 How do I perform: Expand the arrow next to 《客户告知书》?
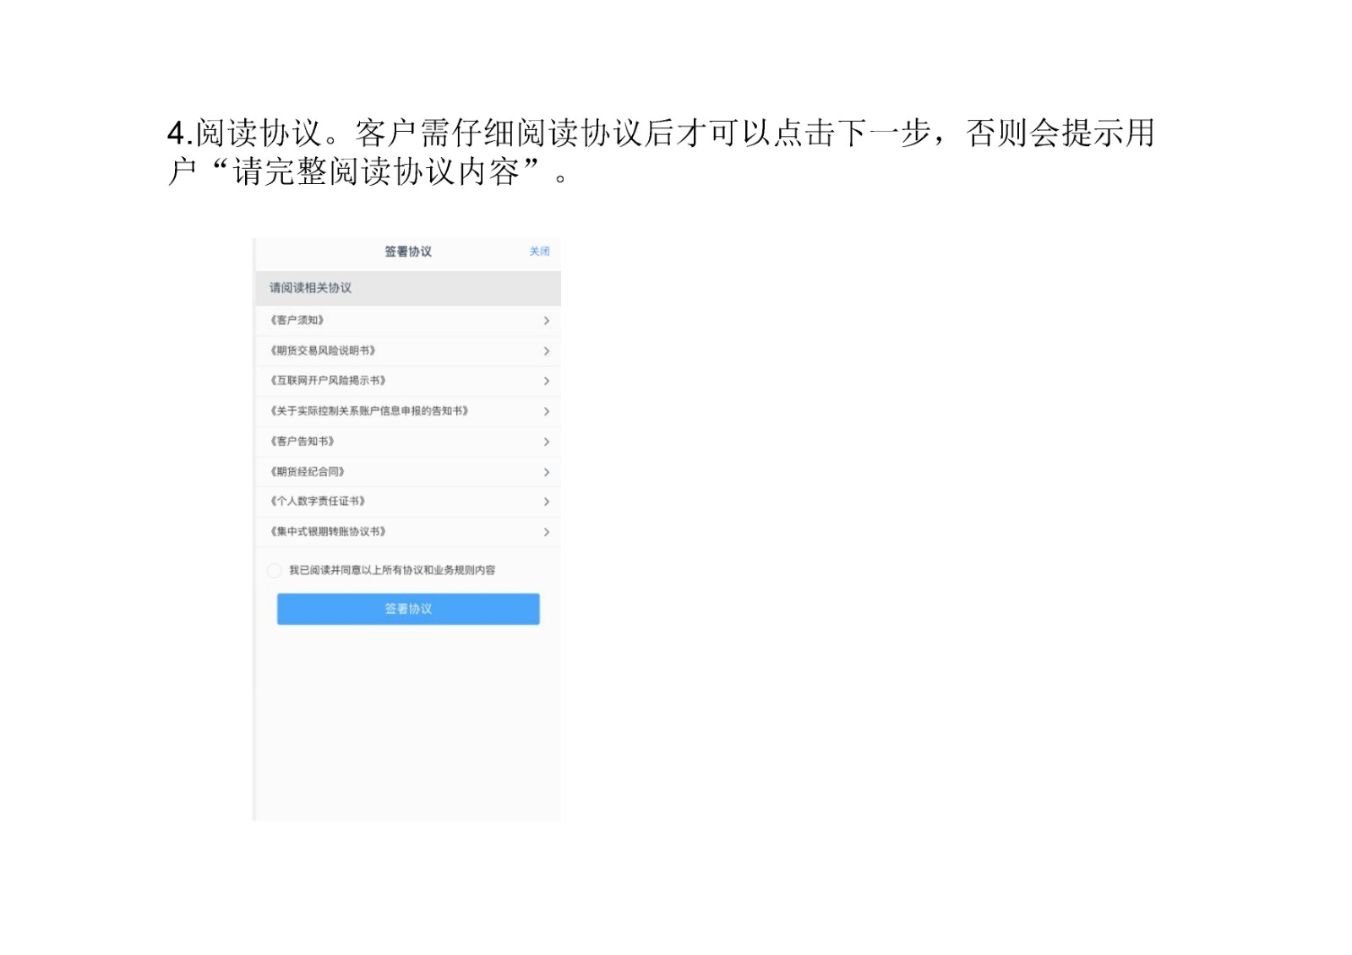point(546,442)
